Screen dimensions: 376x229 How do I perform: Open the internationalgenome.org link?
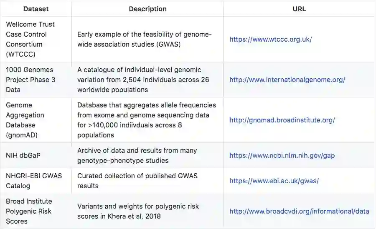click(x=287, y=80)
